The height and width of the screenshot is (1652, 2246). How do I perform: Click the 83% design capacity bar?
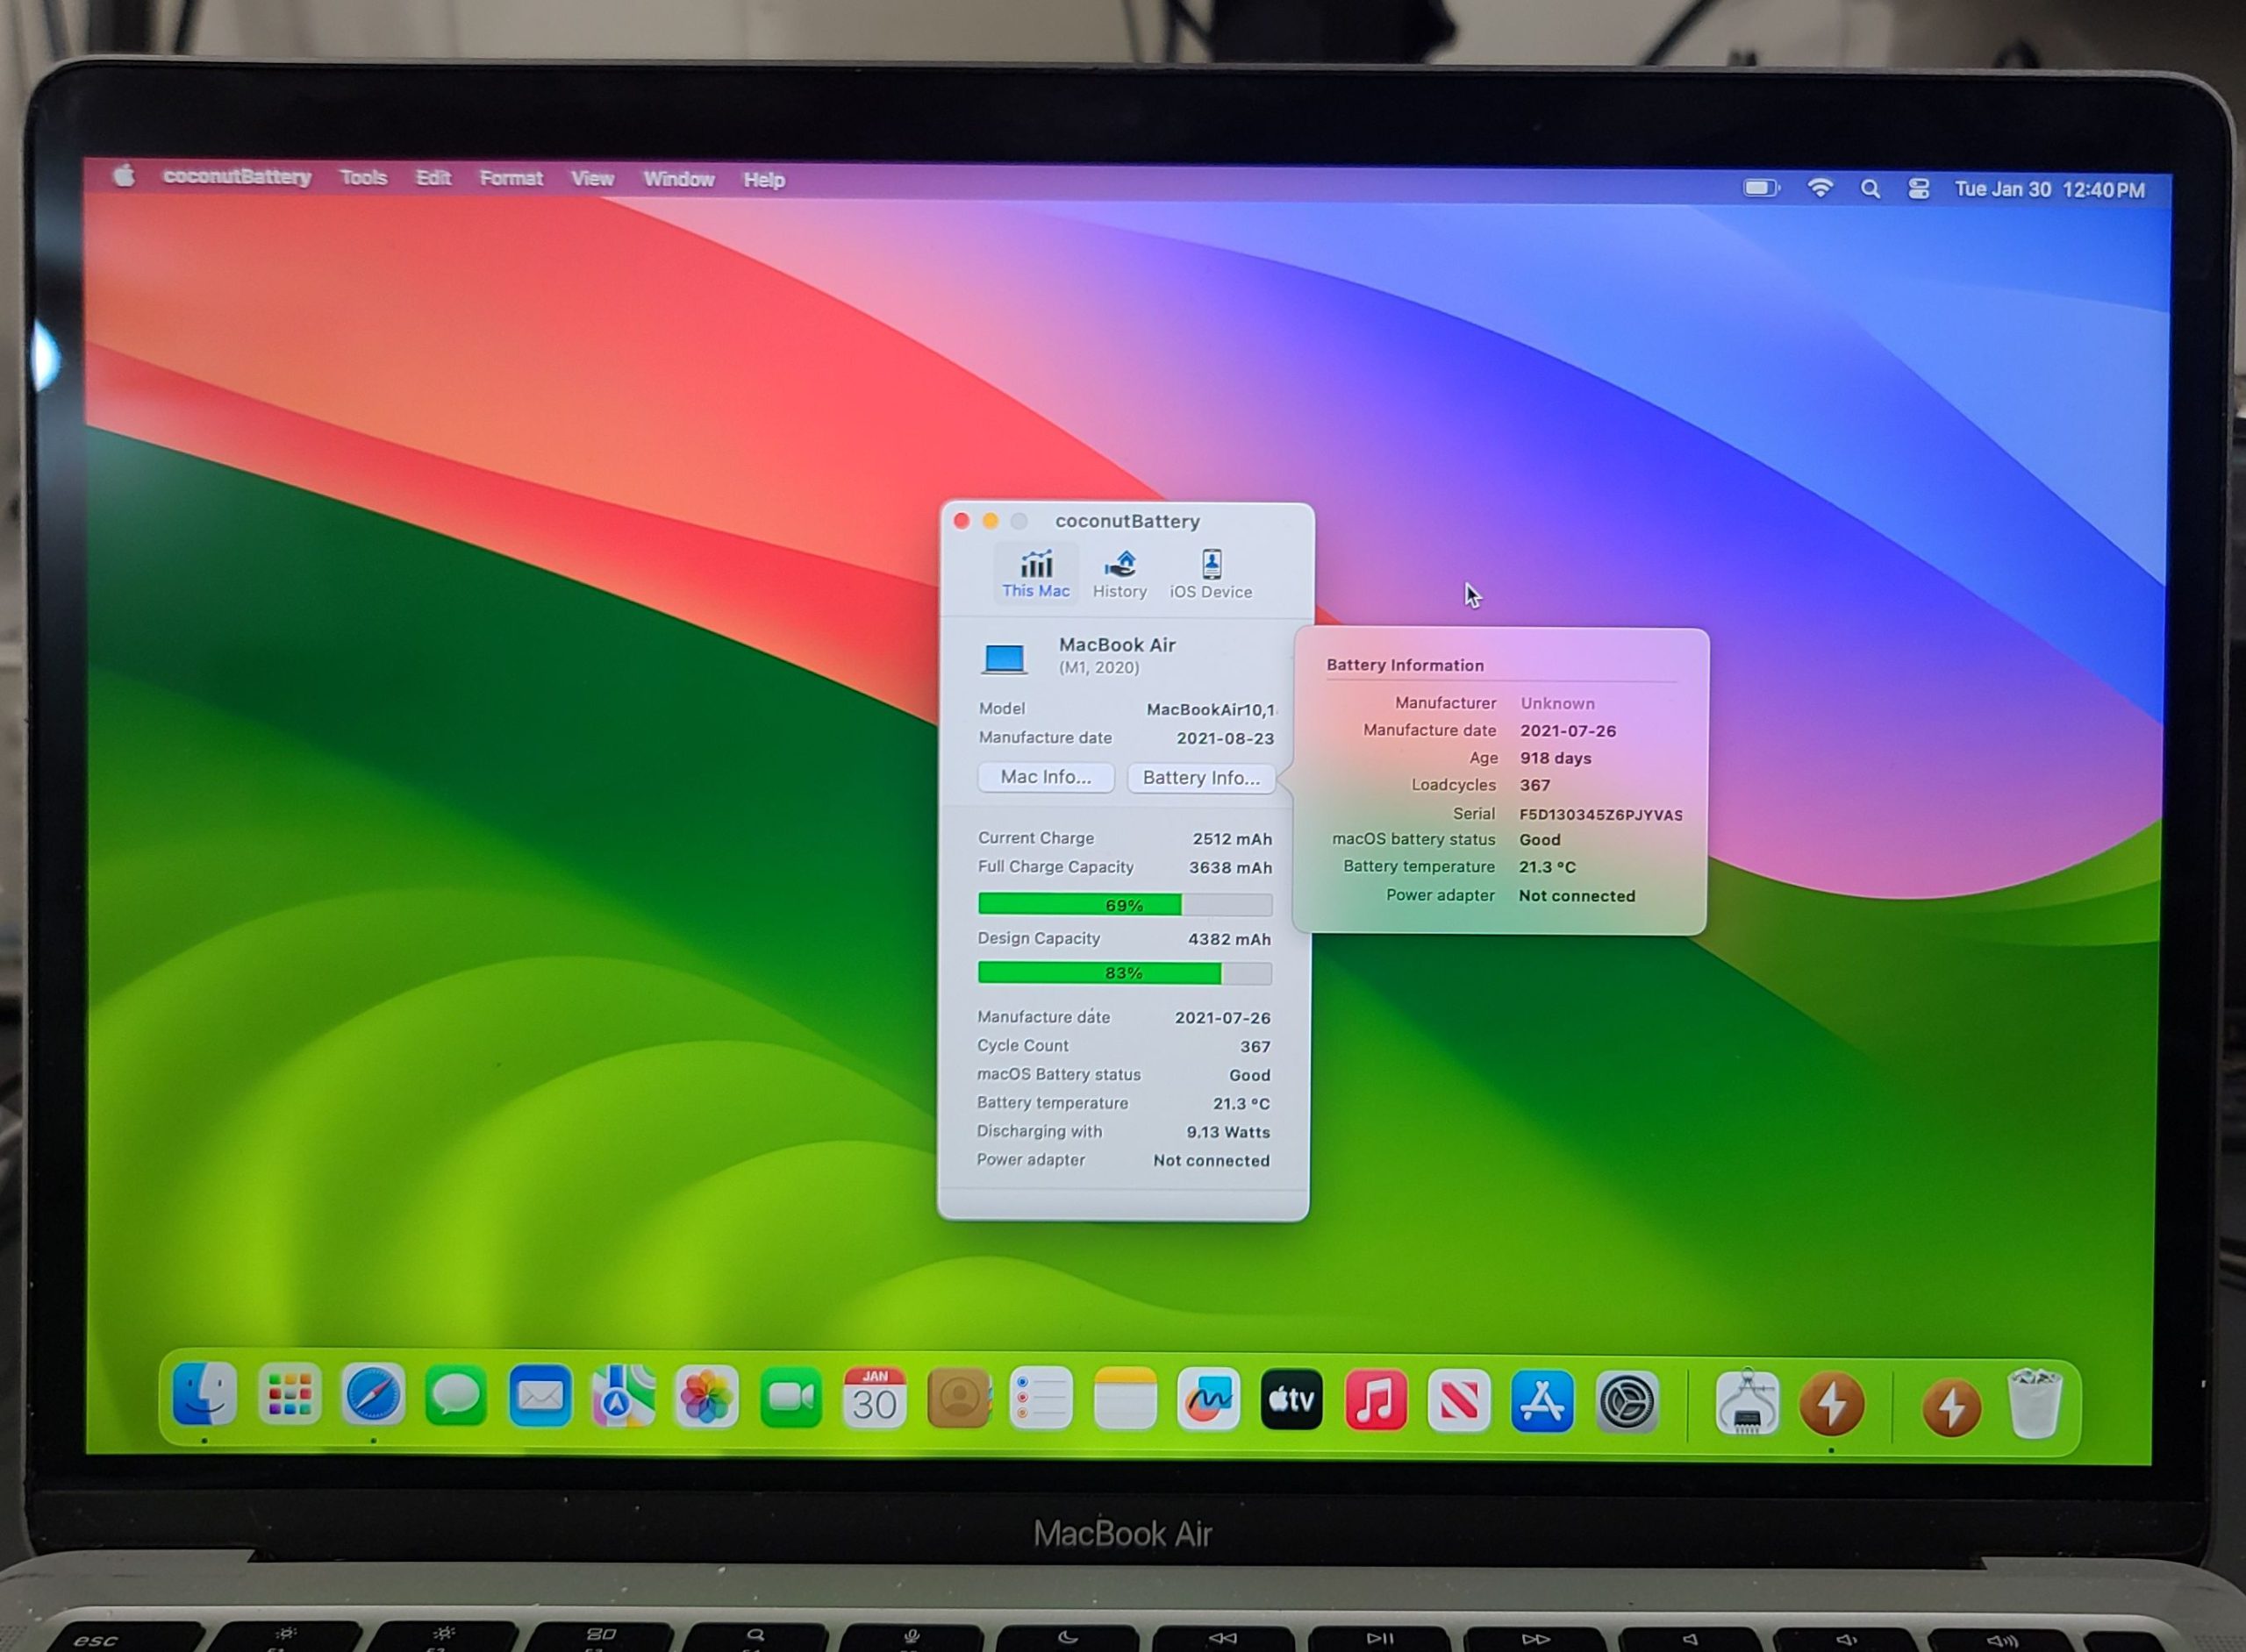point(1125,973)
